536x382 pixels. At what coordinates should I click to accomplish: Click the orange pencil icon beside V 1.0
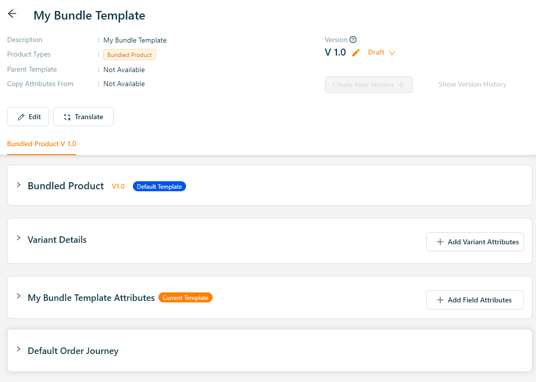coord(356,53)
